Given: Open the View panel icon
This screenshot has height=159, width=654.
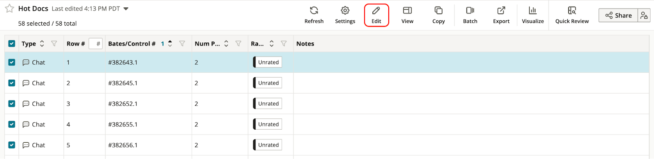Looking at the screenshot, I should (x=407, y=11).
